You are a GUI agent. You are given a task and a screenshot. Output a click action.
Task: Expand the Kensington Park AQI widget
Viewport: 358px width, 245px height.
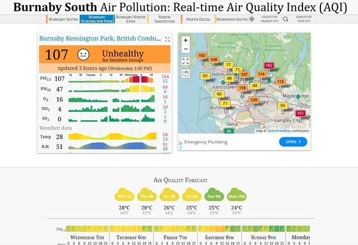coord(167,39)
